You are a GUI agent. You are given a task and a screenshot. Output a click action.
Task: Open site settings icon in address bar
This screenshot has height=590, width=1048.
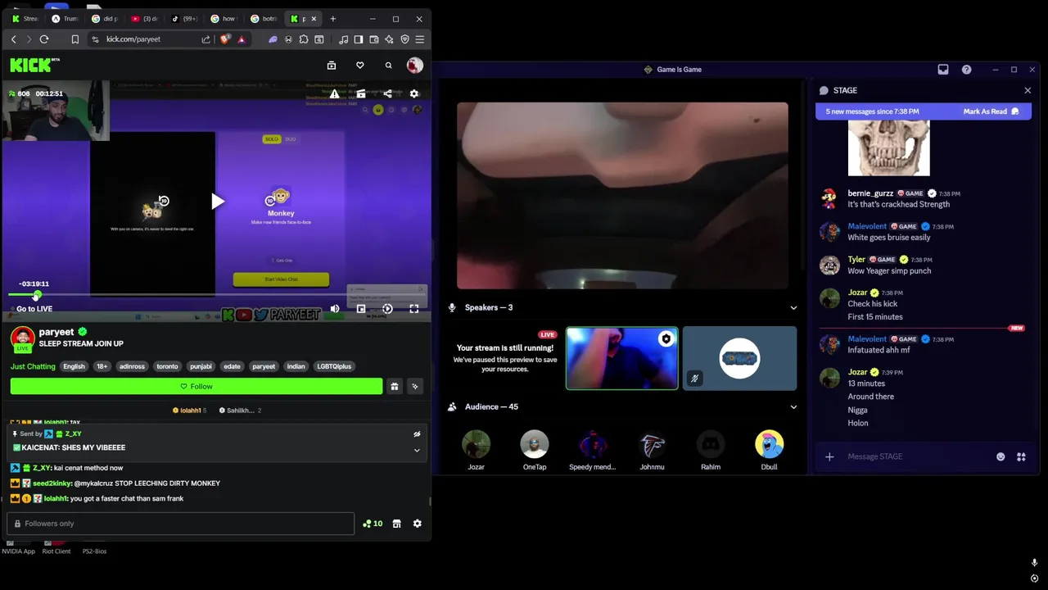[95, 39]
